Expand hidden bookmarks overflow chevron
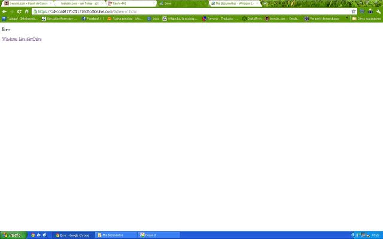Image resolution: width=383 pixels, height=239 pixels. pos(347,18)
